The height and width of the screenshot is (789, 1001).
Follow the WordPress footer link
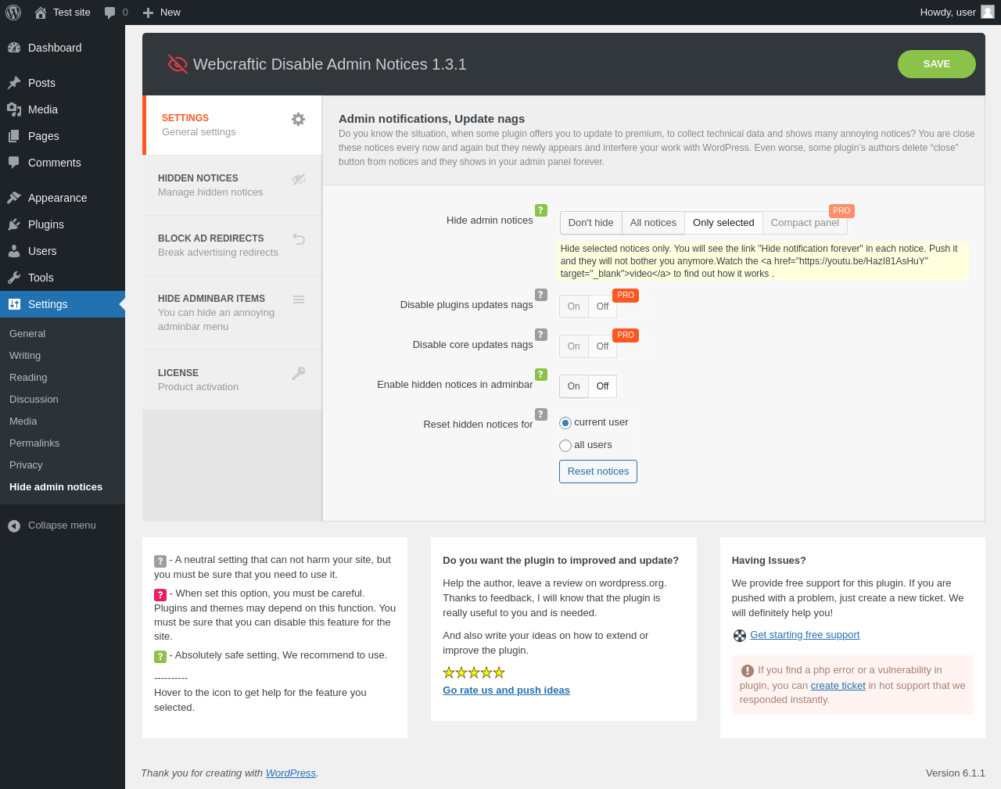tap(291, 773)
